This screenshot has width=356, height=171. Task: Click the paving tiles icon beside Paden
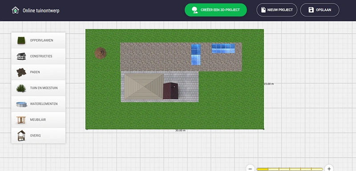pos(21,72)
